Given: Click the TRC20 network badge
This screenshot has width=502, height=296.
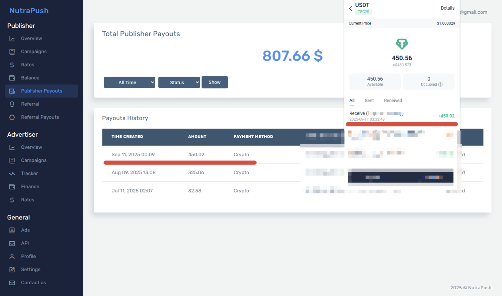Looking at the screenshot, I should (363, 12).
